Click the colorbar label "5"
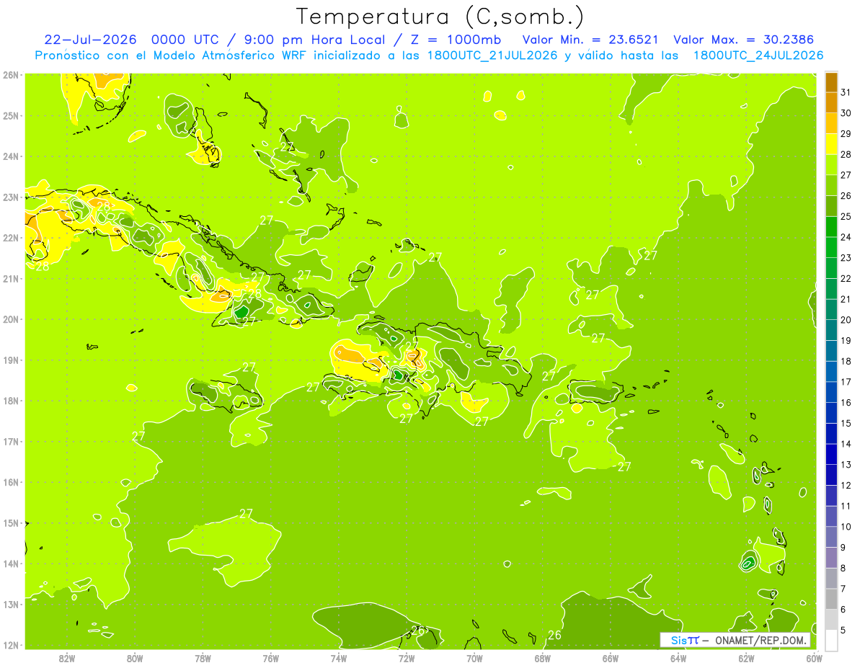 point(844,631)
